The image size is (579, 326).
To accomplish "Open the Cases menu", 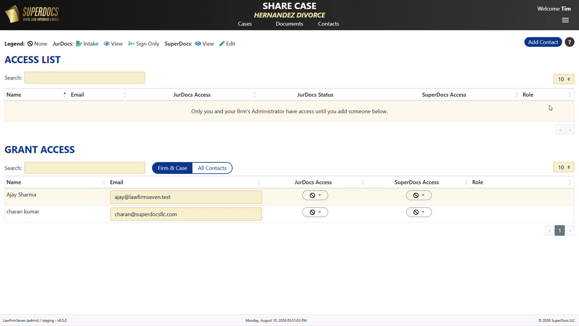I will point(245,24).
